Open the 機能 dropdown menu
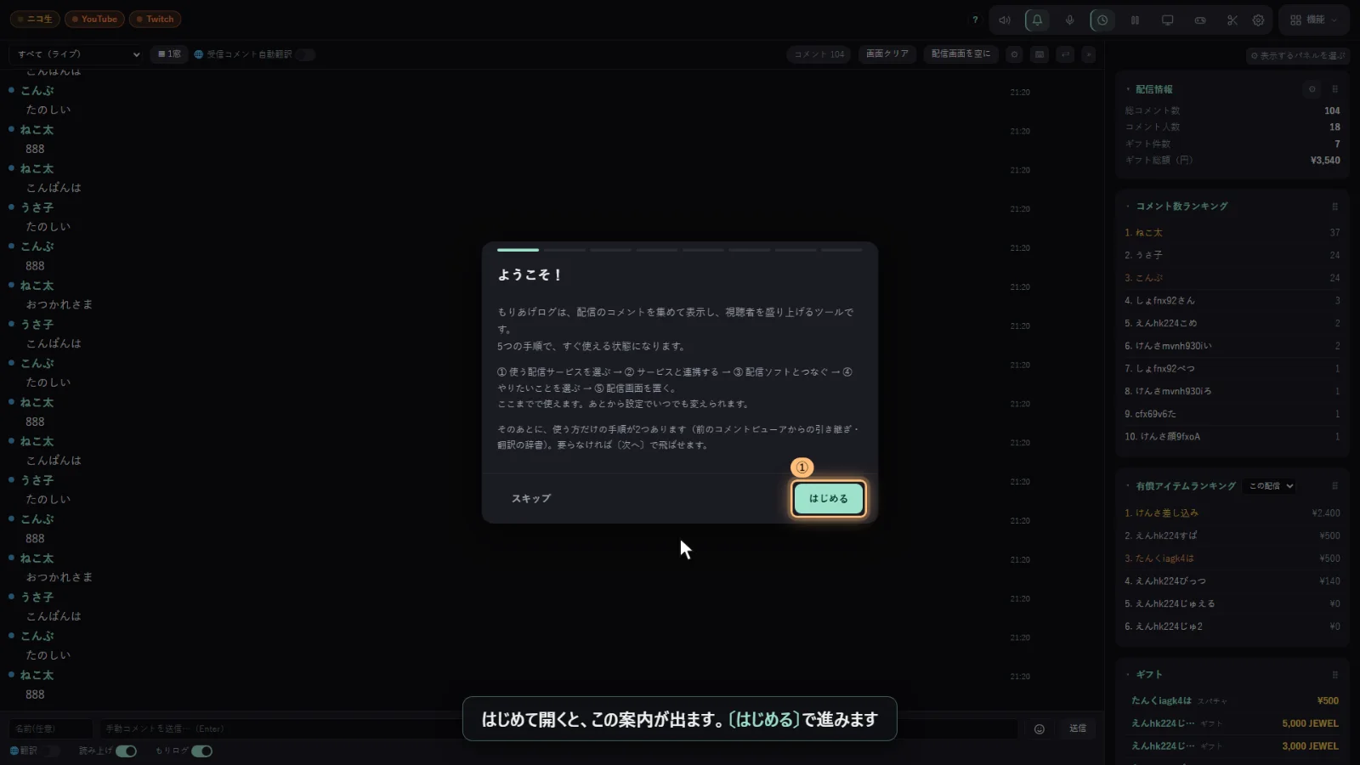This screenshot has width=1360, height=765. [1314, 20]
